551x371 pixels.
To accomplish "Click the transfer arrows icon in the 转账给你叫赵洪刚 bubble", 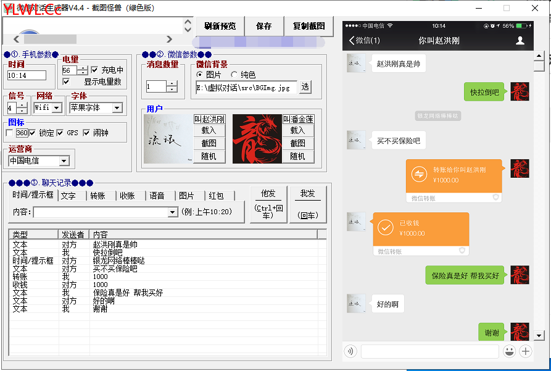I will [x=419, y=174].
